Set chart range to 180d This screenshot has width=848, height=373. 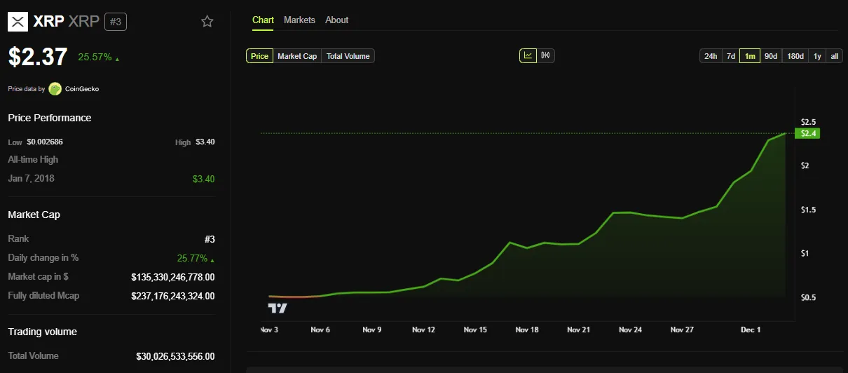(795, 56)
